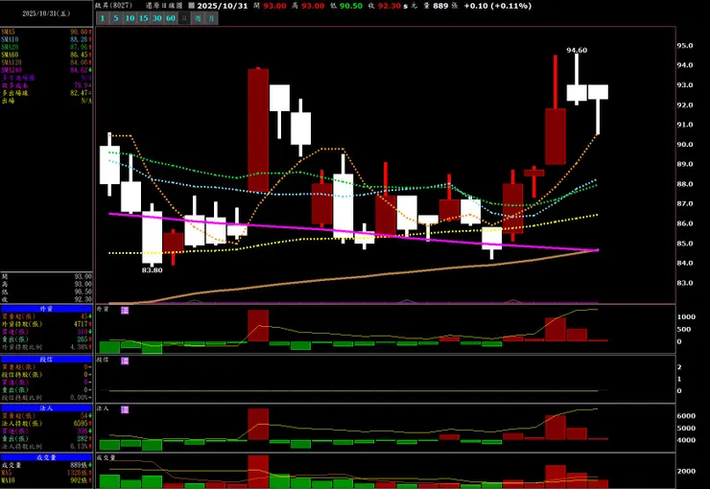
Task: Select the SMA10 legend row
Action: pos(47,40)
